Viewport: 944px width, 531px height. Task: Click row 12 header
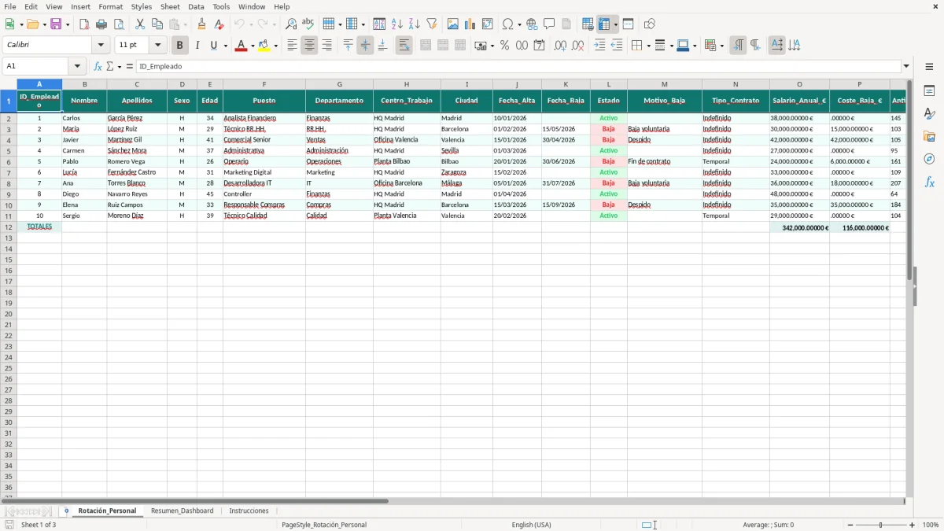coord(9,227)
